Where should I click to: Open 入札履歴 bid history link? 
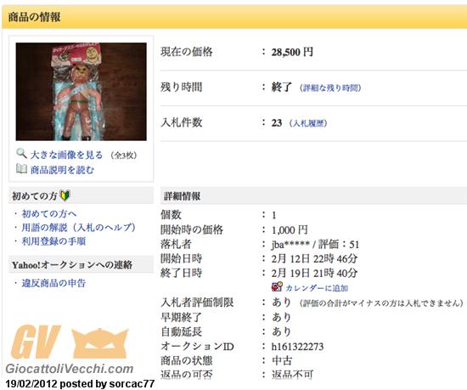(308, 123)
